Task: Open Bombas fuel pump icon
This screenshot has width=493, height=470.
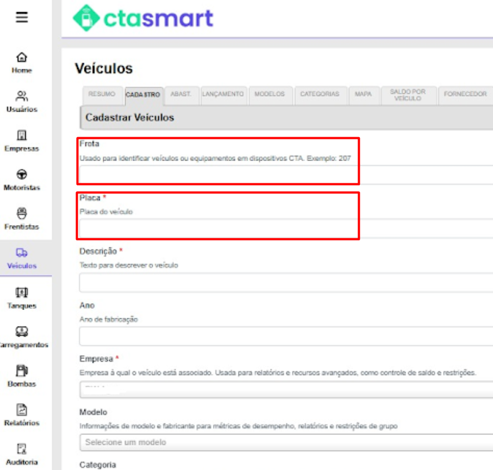Action: coord(22,371)
